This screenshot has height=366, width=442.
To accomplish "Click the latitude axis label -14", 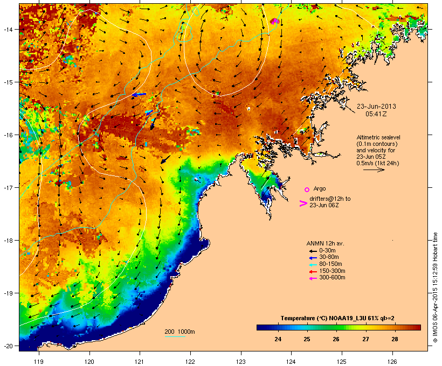I will 8,30.
